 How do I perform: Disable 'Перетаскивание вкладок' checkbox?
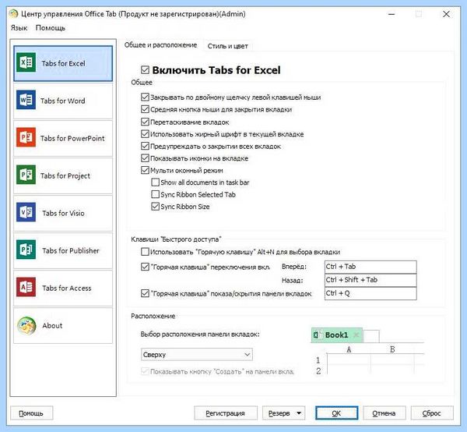point(145,122)
